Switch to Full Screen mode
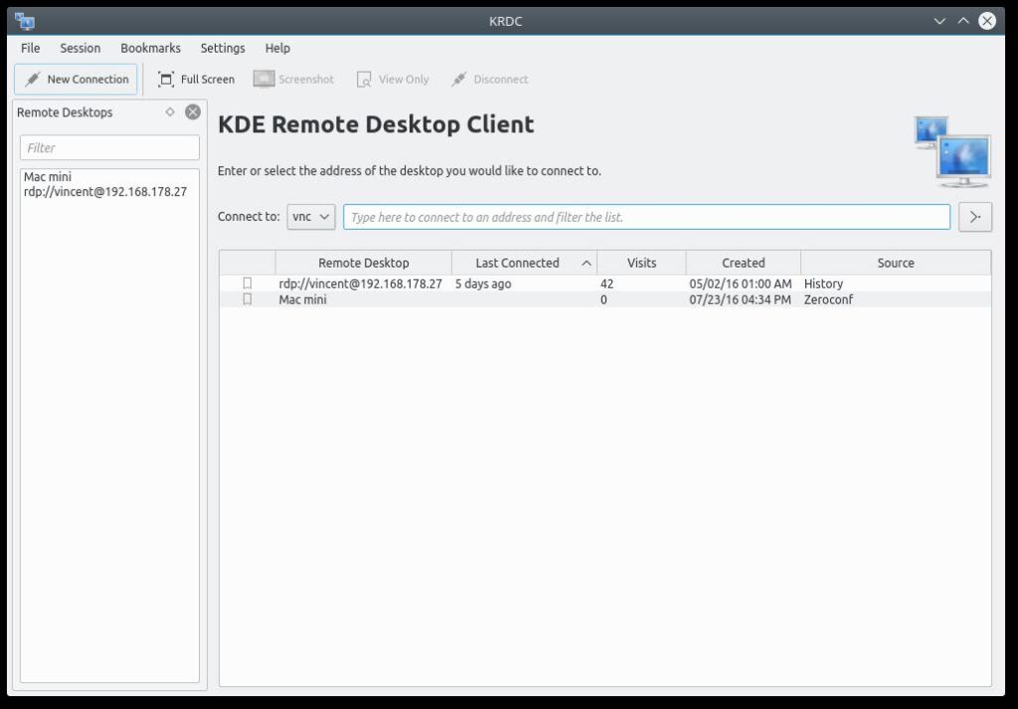Screen dimensions: 1018x709 (x=196, y=80)
